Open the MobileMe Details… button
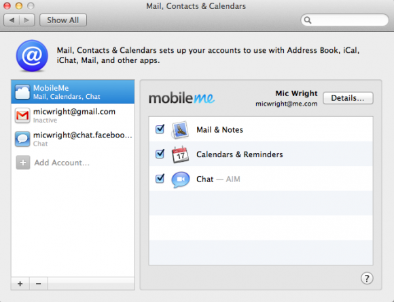This screenshot has width=394, height=302. pos(348,98)
